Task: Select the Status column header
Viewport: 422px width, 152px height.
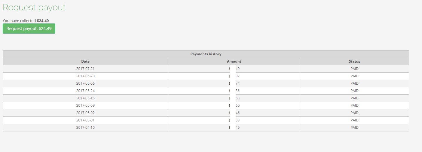Action: point(354,61)
